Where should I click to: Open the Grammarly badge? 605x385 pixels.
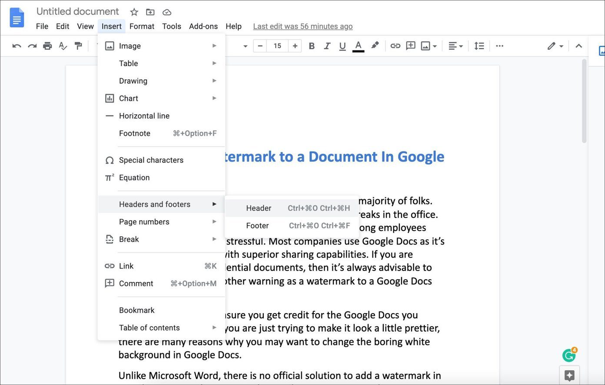click(569, 355)
